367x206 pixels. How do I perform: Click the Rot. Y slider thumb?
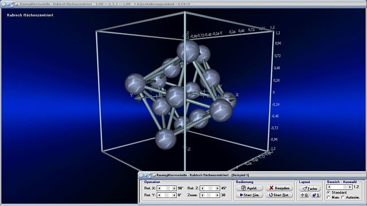pyautogui.click(x=166, y=195)
